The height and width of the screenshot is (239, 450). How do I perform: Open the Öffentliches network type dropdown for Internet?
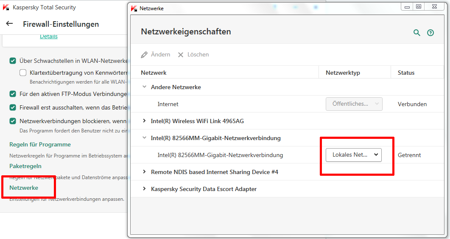point(354,104)
